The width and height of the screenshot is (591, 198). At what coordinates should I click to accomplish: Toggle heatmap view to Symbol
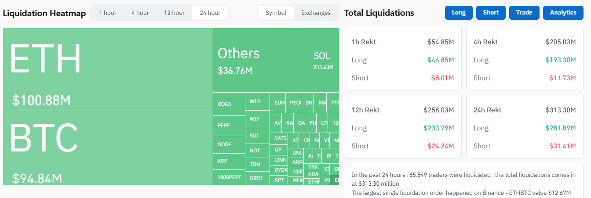coord(276,13)
